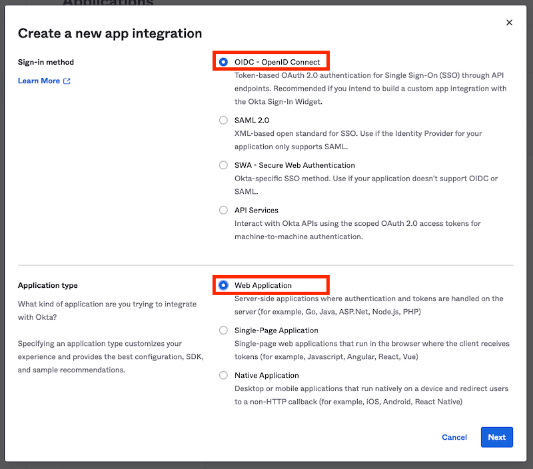The width and height of the screenshot is (533, 469).
Task: Choose SAML 2.0 as the sign-in method
Action: [x=223, y=120]
